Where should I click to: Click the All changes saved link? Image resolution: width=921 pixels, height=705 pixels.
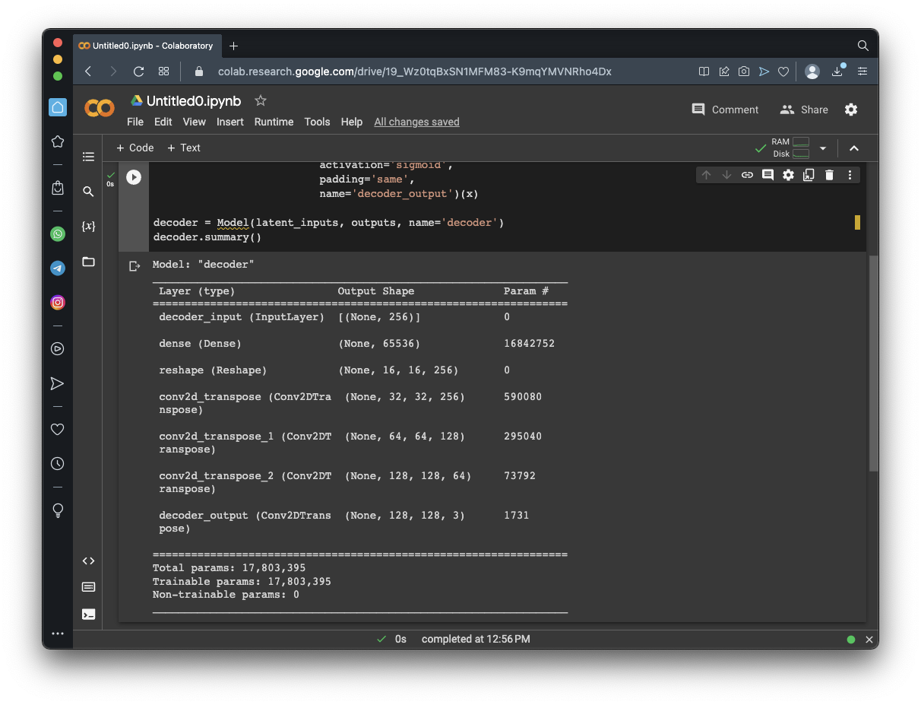click(416, 122)
